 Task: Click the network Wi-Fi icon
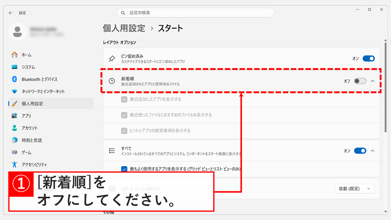[15, 91]
